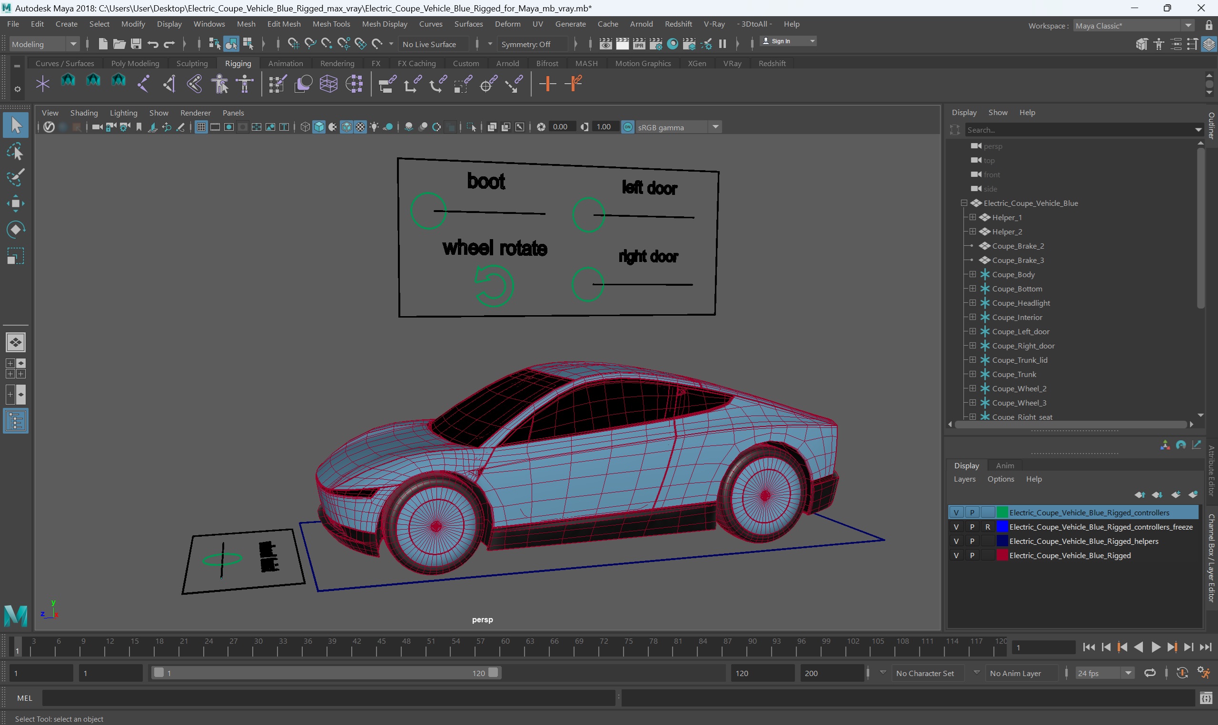Open the Workspace Maya Classic dropdown
This screenshot has height=725, width=1218.
1134,25
